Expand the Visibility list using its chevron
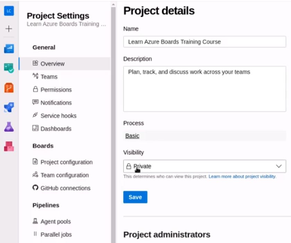Screen dimensions: 291x243 pos(278,166)
